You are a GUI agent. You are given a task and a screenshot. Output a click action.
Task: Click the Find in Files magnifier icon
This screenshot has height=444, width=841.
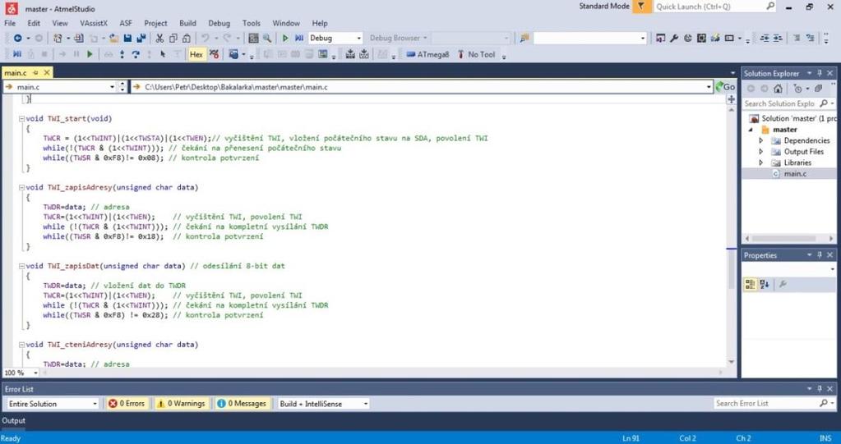(266, 38)
